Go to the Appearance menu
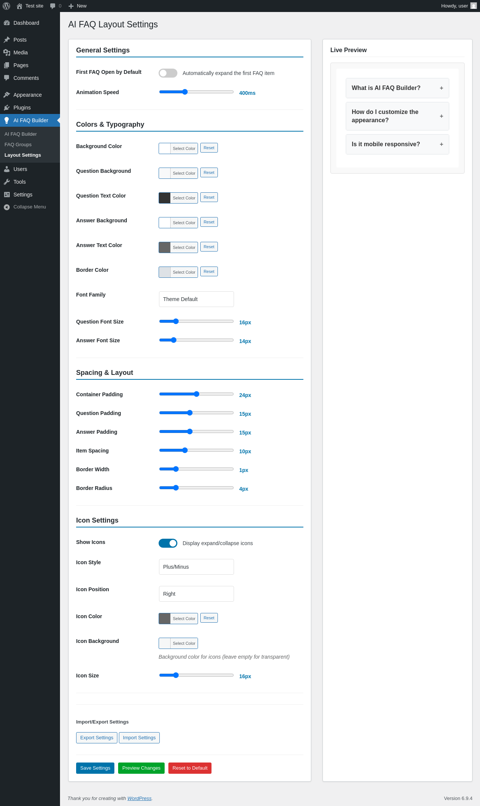Viewport: 480px width, 806px height. [x=27, y=95]
